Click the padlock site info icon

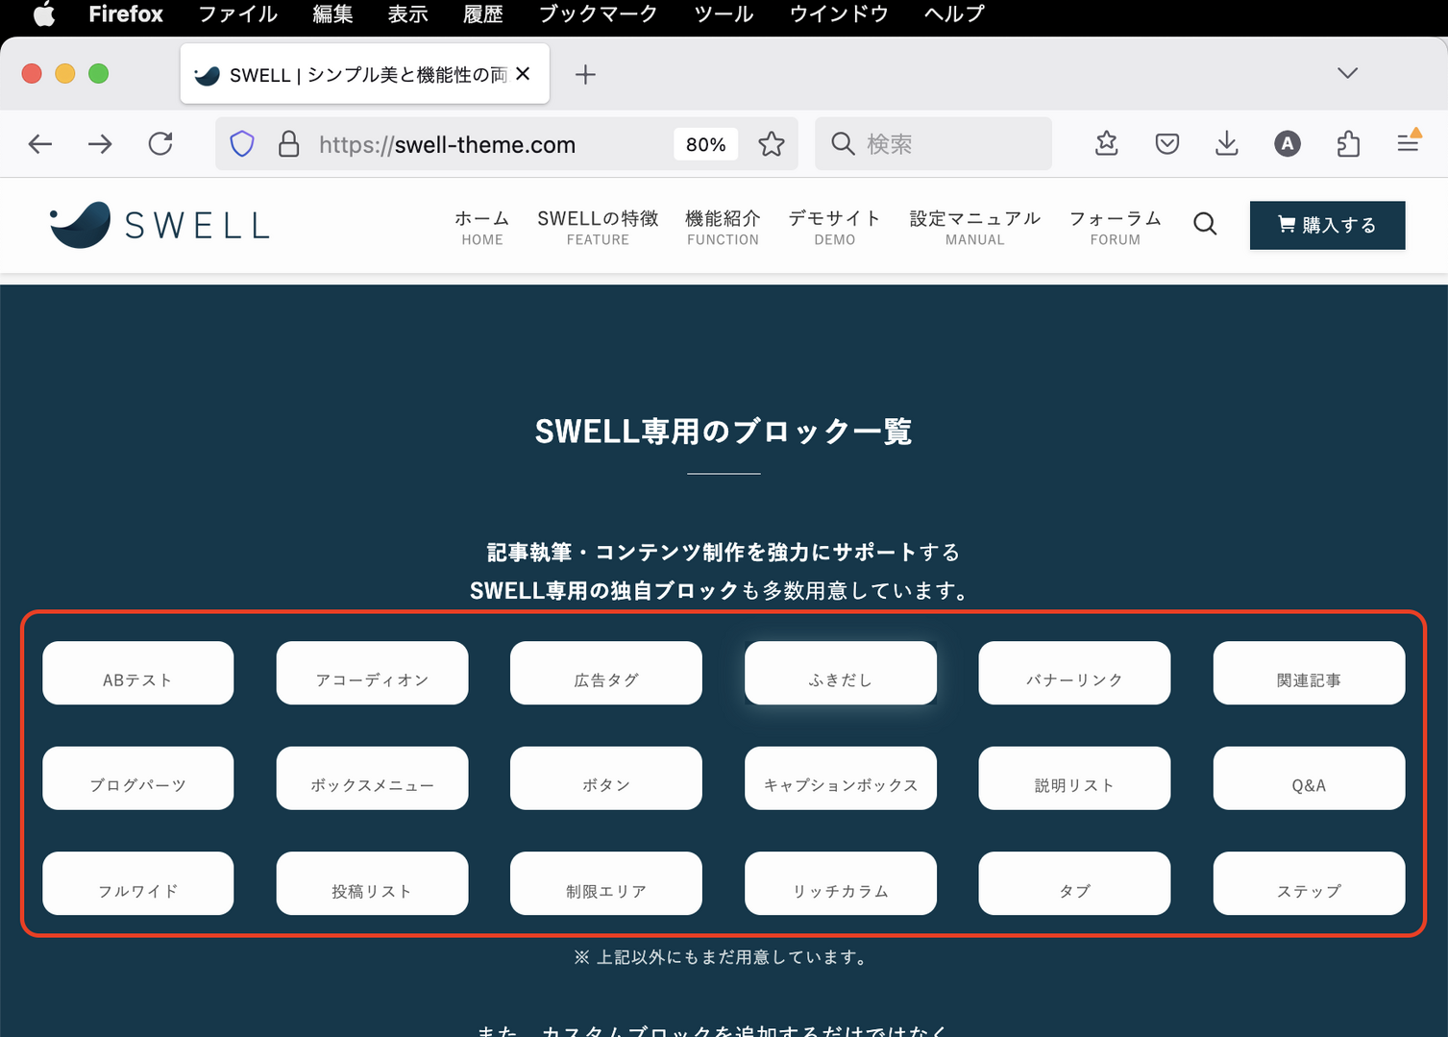tap(288, 144)
